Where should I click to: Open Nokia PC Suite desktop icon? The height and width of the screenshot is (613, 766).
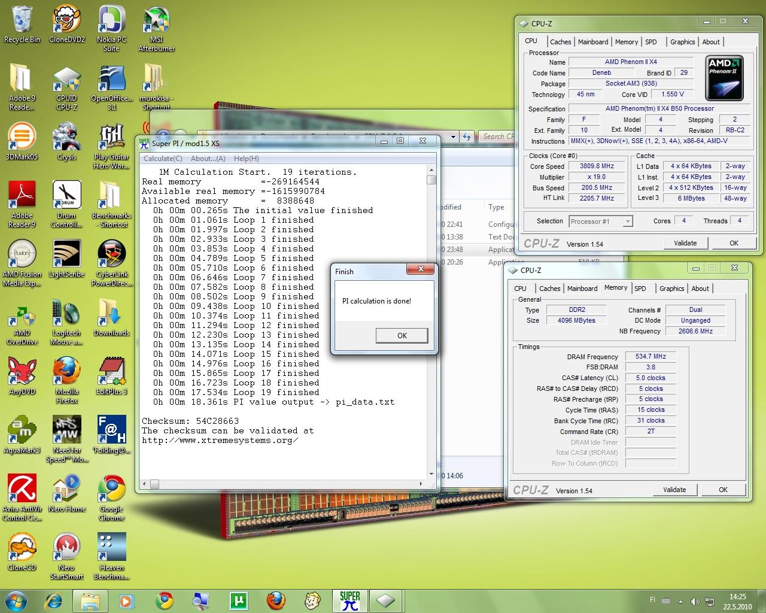click(111, 29)
